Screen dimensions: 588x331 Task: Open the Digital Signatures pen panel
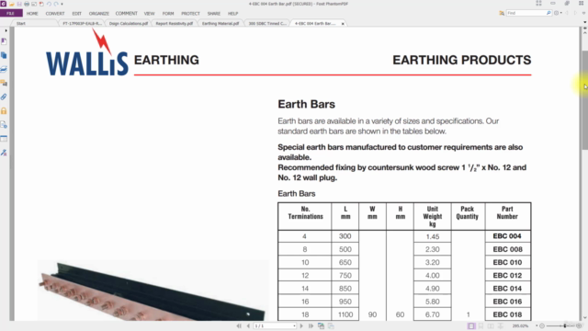[x=4, y=153]
